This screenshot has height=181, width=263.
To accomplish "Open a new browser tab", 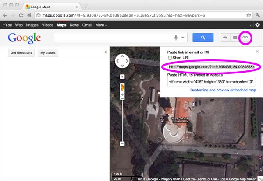I will pyautogui.click(x=85, y=7).
